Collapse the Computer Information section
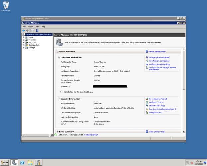This screenshot has width=207, height=166. [59, 57]
